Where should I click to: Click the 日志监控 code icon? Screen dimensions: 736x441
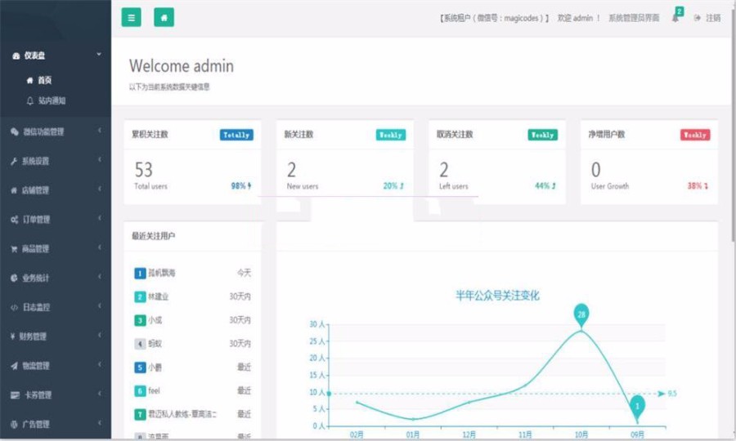click(14, 307)
